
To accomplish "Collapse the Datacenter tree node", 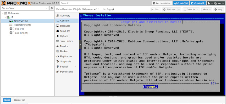I will point(2,13).
